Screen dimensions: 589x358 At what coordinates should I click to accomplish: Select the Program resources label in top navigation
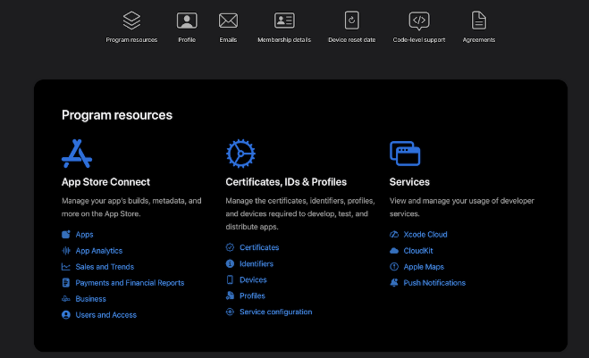(x=131, y=40)
